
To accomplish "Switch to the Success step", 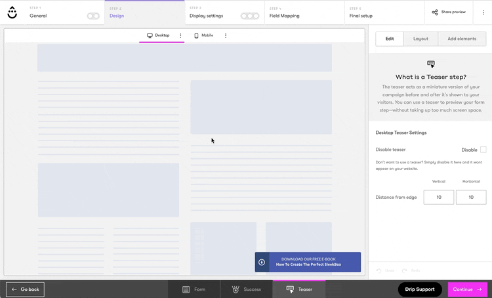I will click(x=246, y=289).
